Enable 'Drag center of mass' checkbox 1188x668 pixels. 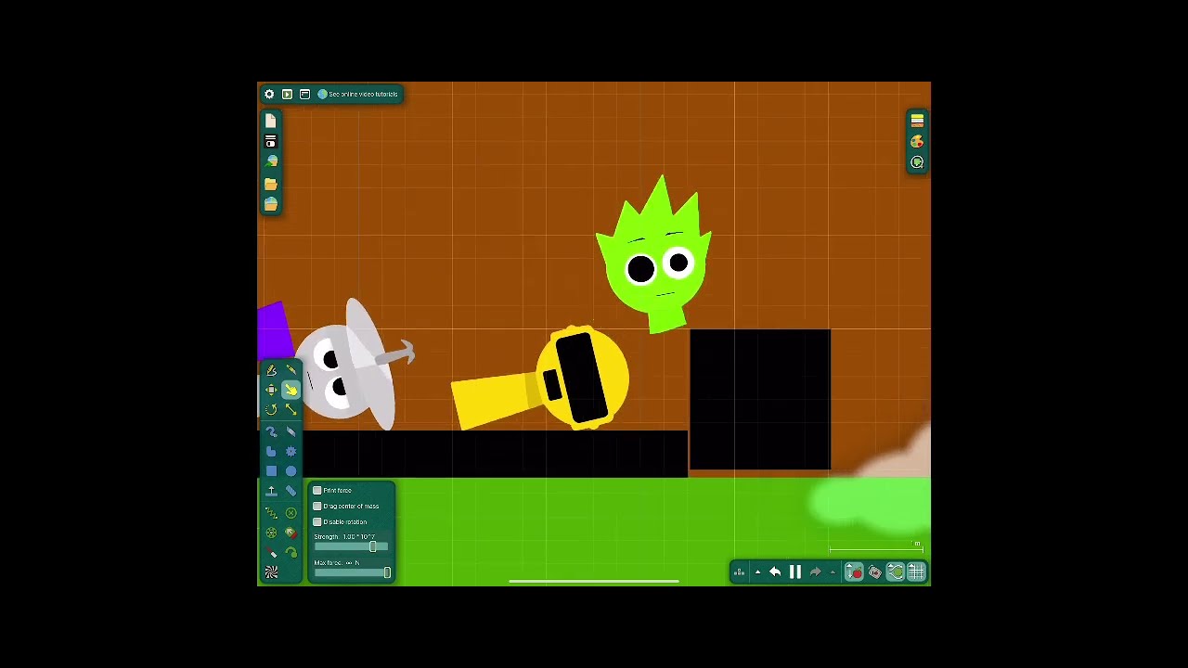(x=317, y=506)
